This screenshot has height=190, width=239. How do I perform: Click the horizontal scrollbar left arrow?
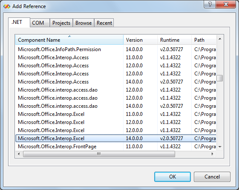[x=19, y=154]
